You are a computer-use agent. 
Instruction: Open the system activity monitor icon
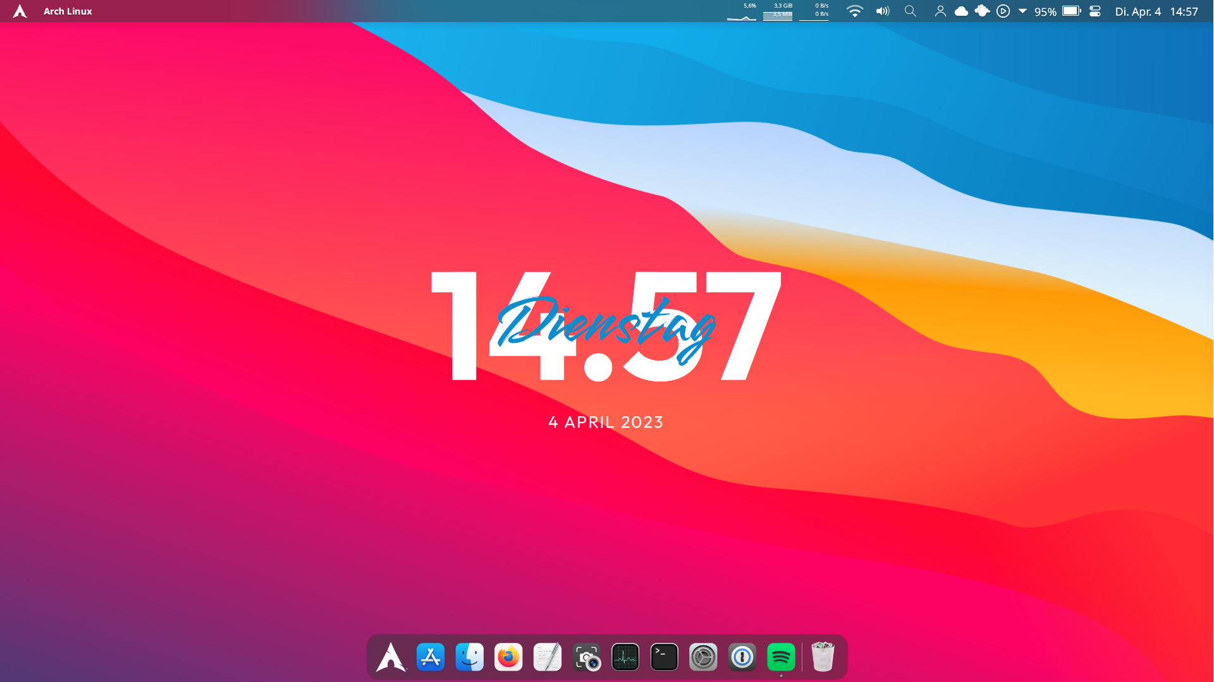(x=625, y=657)
